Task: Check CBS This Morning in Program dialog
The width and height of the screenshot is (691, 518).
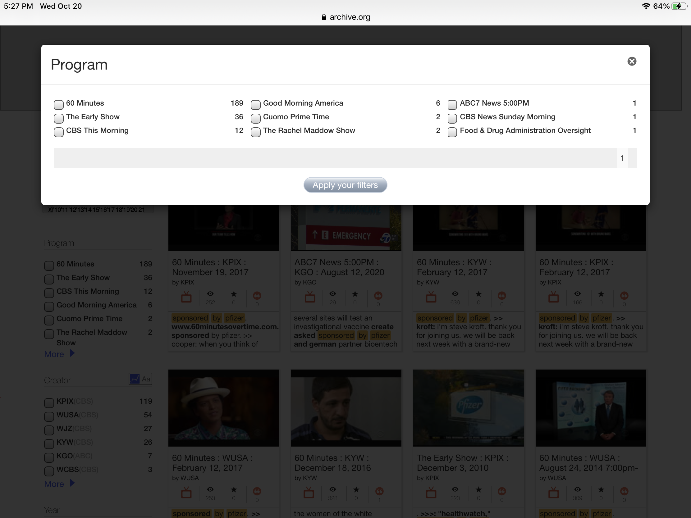Action: tap(58, 132)
